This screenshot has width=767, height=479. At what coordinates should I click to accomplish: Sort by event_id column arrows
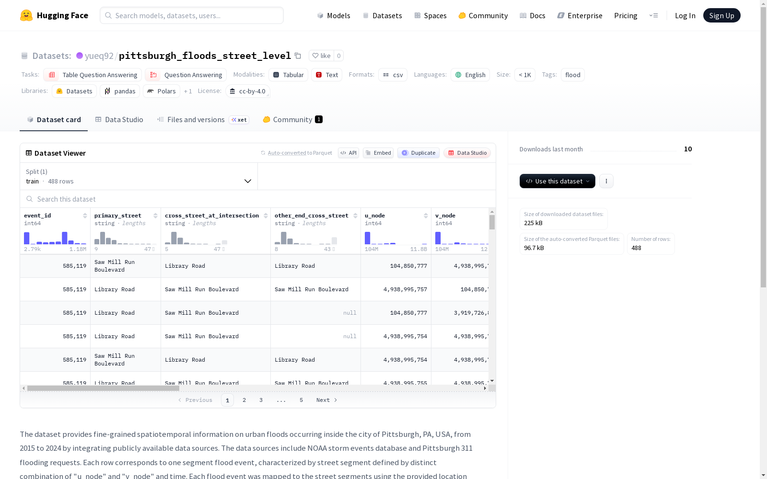click(x=85, y=216)
